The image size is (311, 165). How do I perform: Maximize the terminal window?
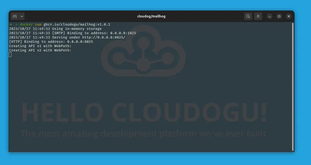pyautogui.click(x=279, y=16)
